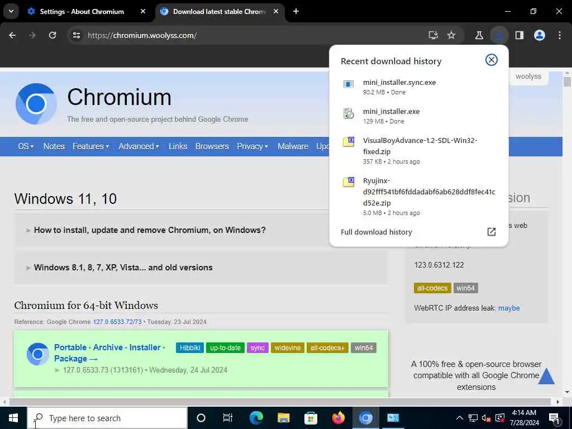
Task: Click the Hibbiki tag
Action: coord(190,347)
